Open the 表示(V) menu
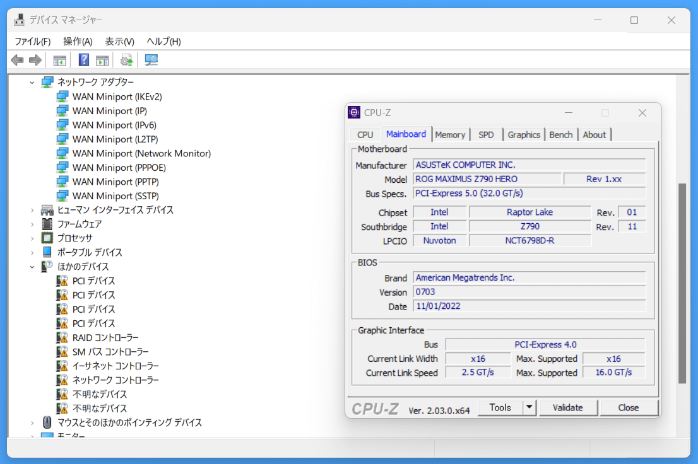 click(119, 42)
